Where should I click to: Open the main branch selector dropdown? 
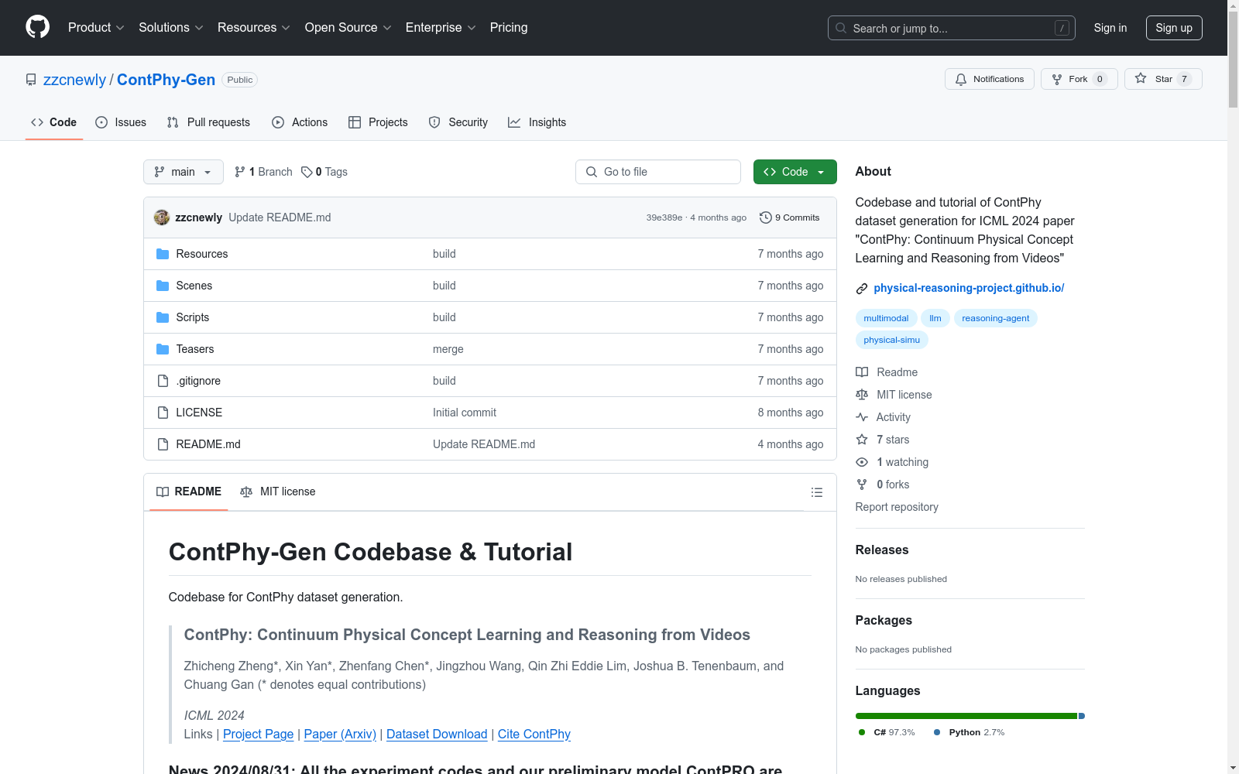tap(184, 172)
